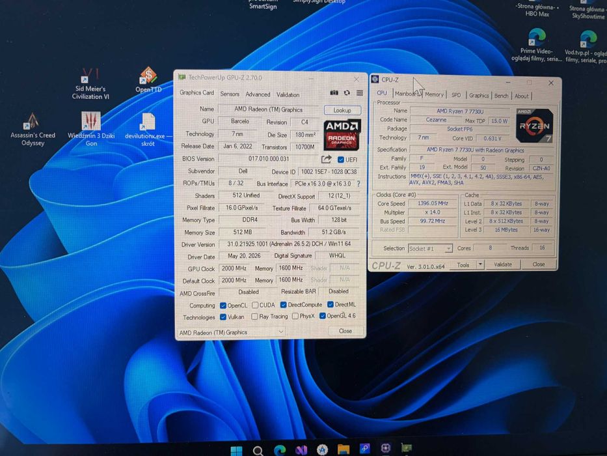The width and height of the screenshot is (607, 456).
Task: Click the Bus Interface question mark icon
Action: click(358, 184)
